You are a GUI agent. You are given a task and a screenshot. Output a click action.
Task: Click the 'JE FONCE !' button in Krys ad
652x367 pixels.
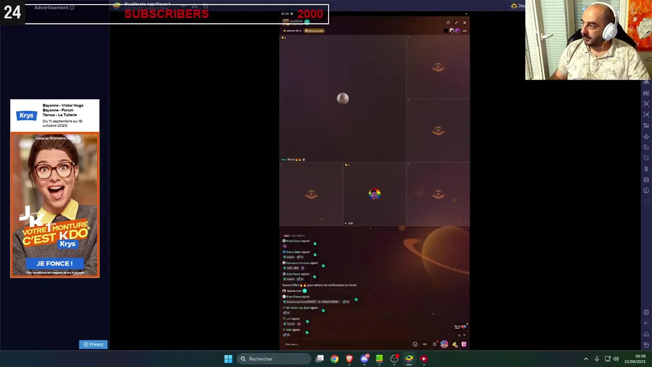coord(55,264)
